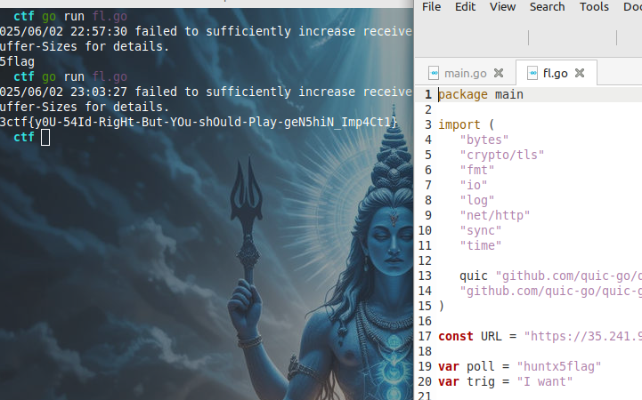Click the "import (" line in editor
Viewport: 642px width, 400px height.
467,124
